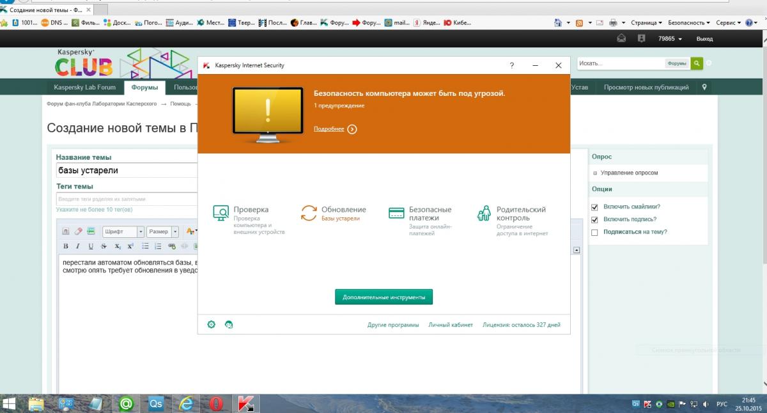Screen dimensions: 767x413
Task: Click the volume icon in system tray
Action: pyautogui.click(x=705, y=404)
